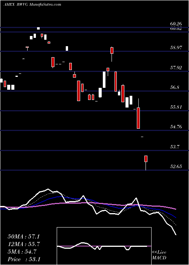Viewport: 189px width, 265px height.
Task: Click the 52.65 price level label
Action: pyautogui.click(x=176, y=167)
